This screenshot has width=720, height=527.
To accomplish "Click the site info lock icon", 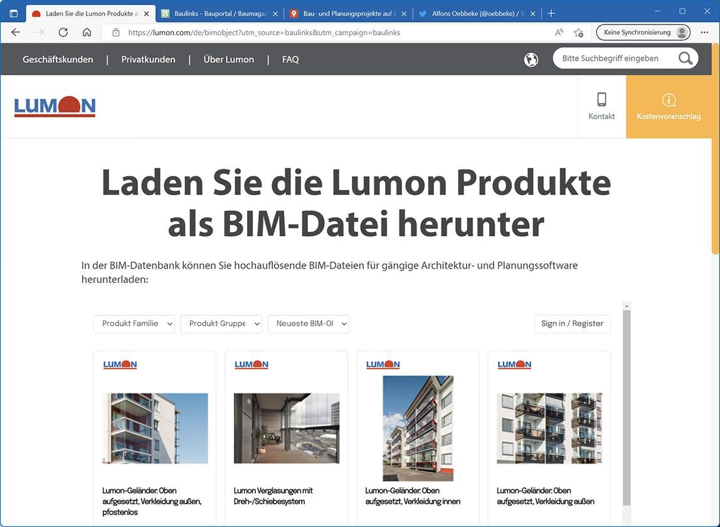I will point(115,32).
